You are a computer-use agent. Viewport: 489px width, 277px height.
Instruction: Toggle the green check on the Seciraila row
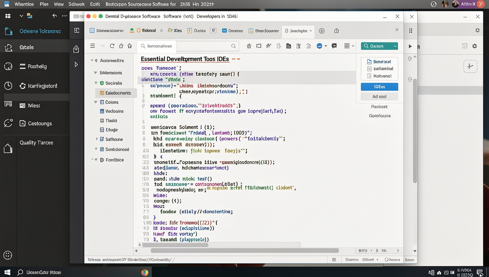click(x=102, y=83)
